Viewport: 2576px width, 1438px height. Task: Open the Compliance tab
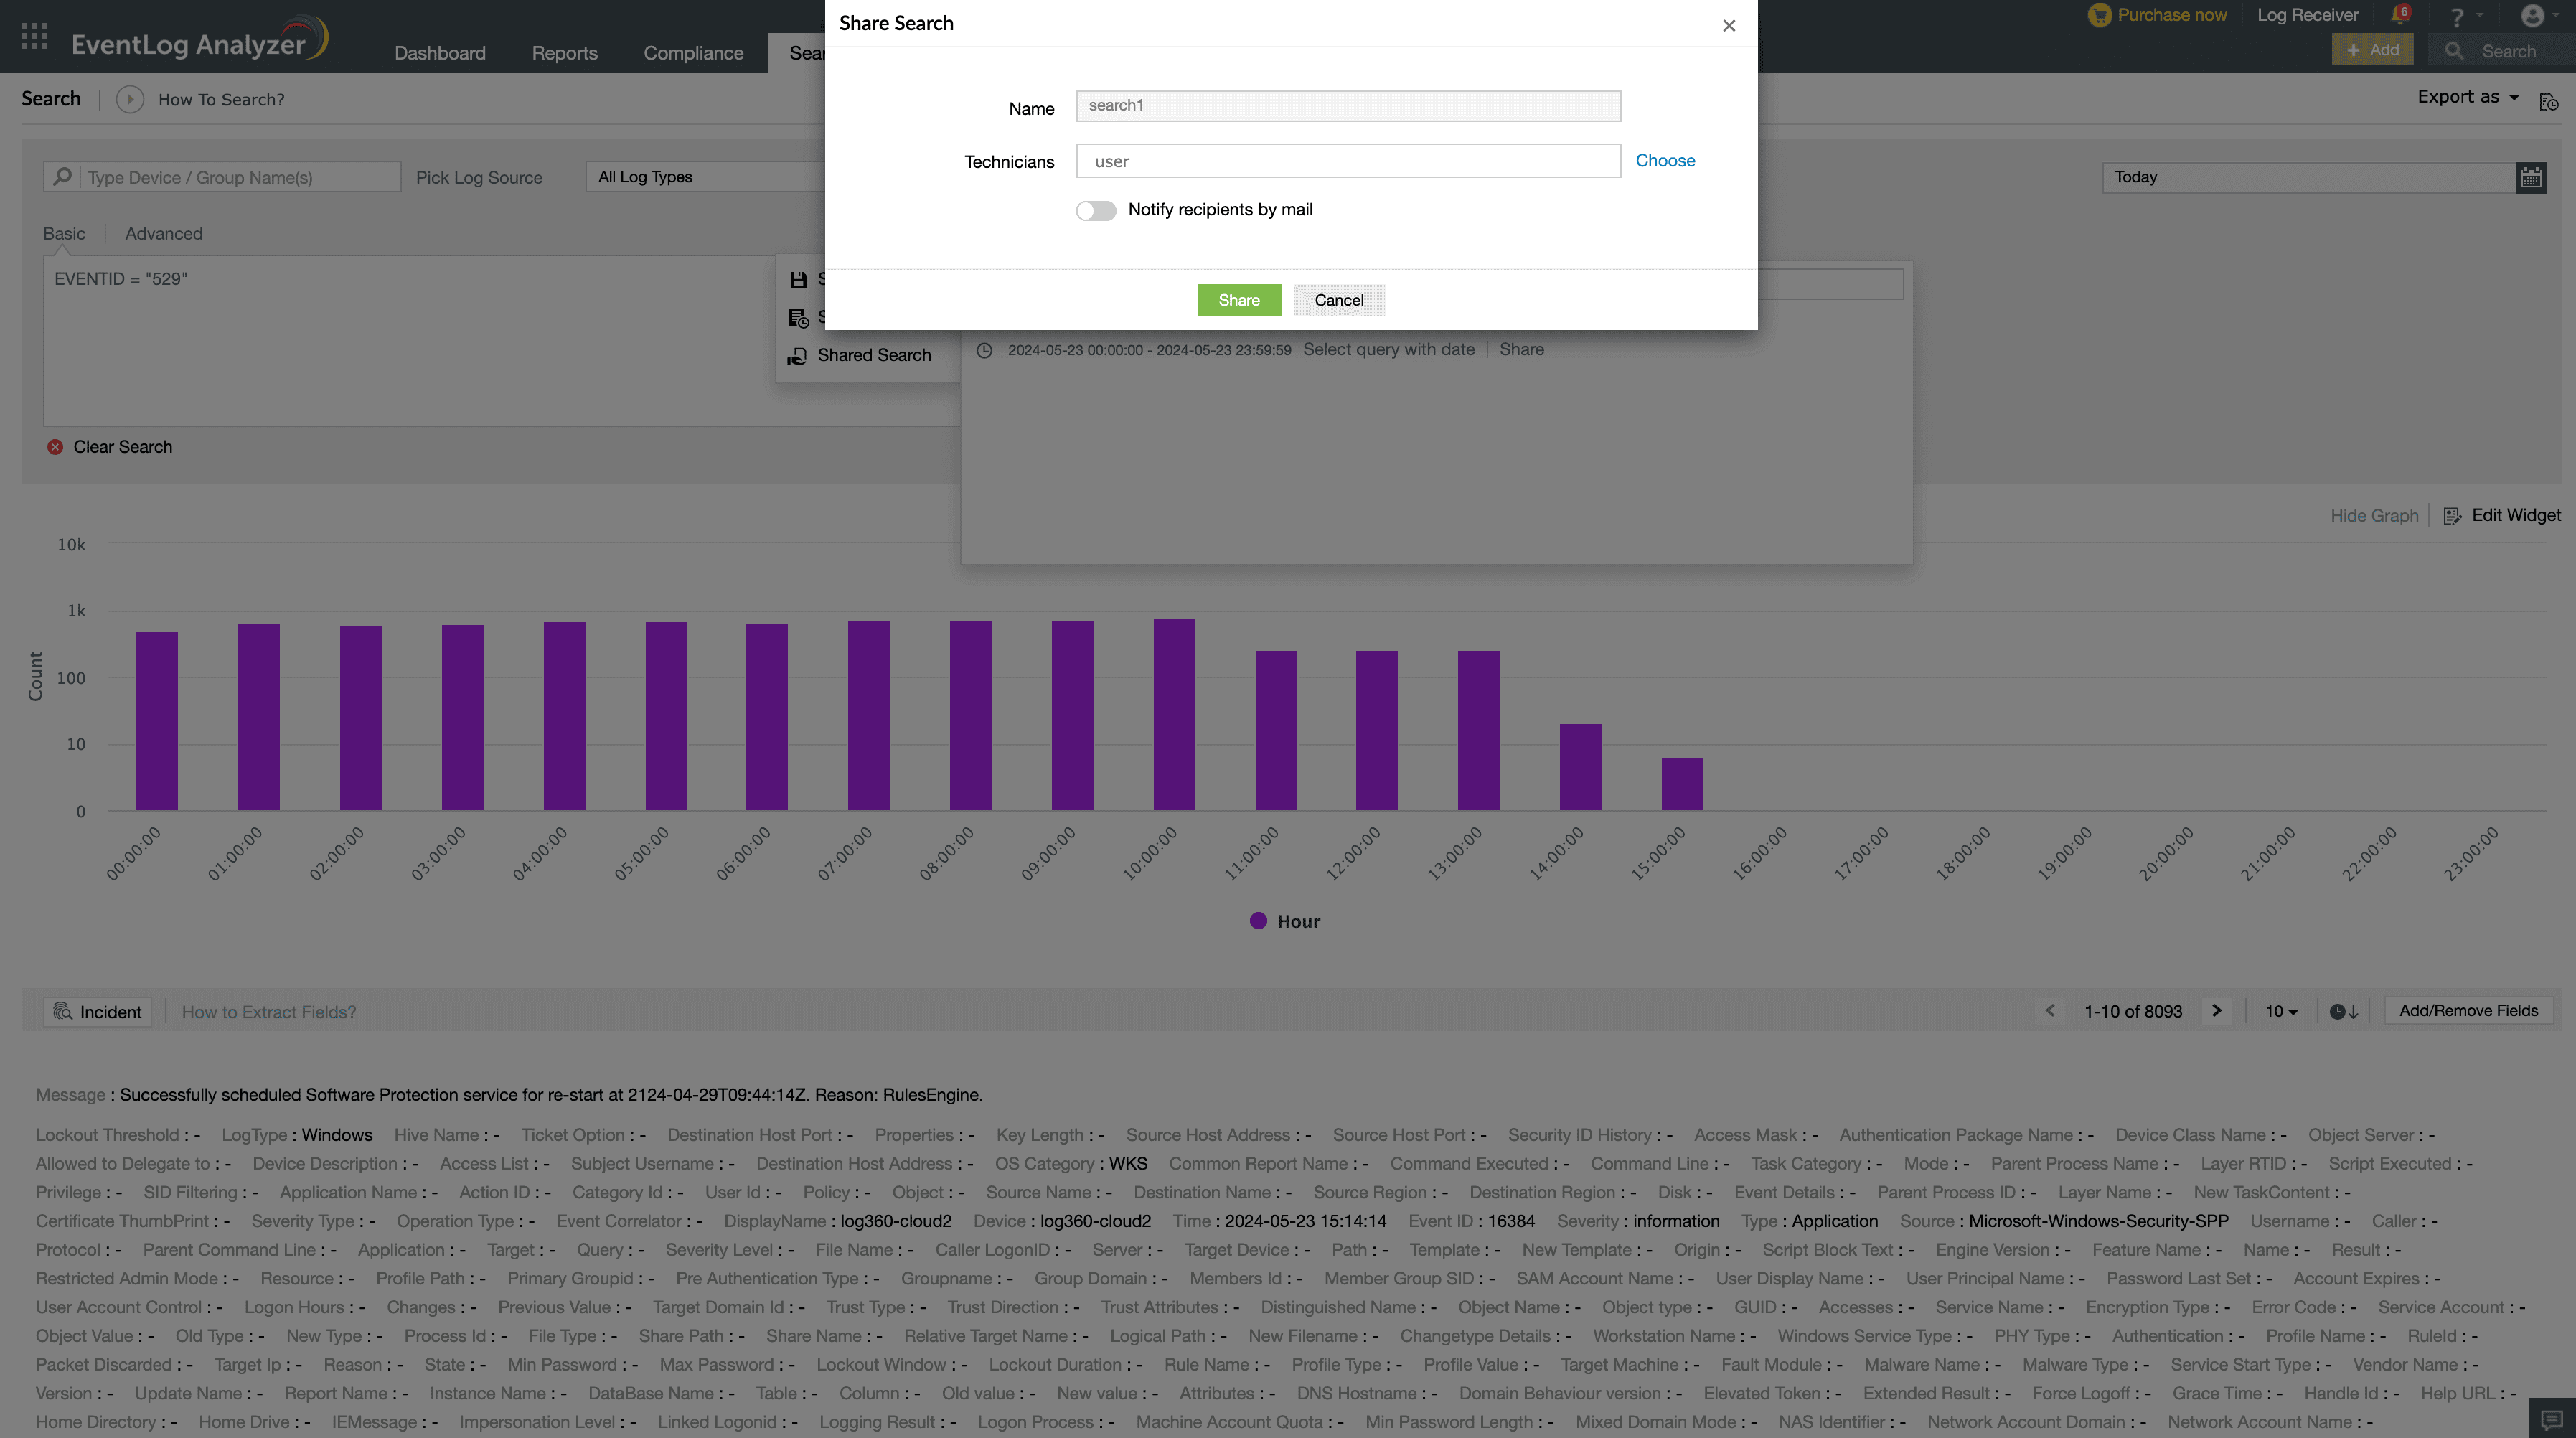pyautogui.click(x=693, y=53)
